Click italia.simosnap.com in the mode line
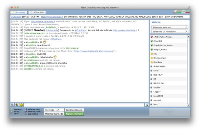200x131 pixels. point(34,33)
